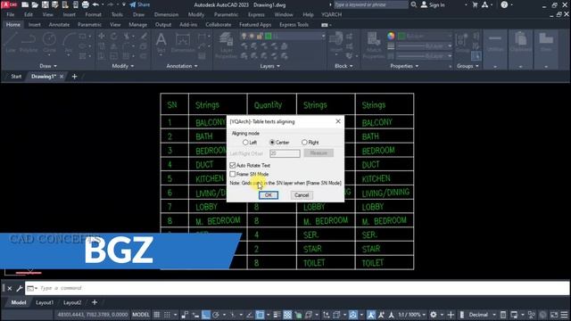The image size is (571, 321).
Task: Click the Match Properties icon
Action: 373,45
